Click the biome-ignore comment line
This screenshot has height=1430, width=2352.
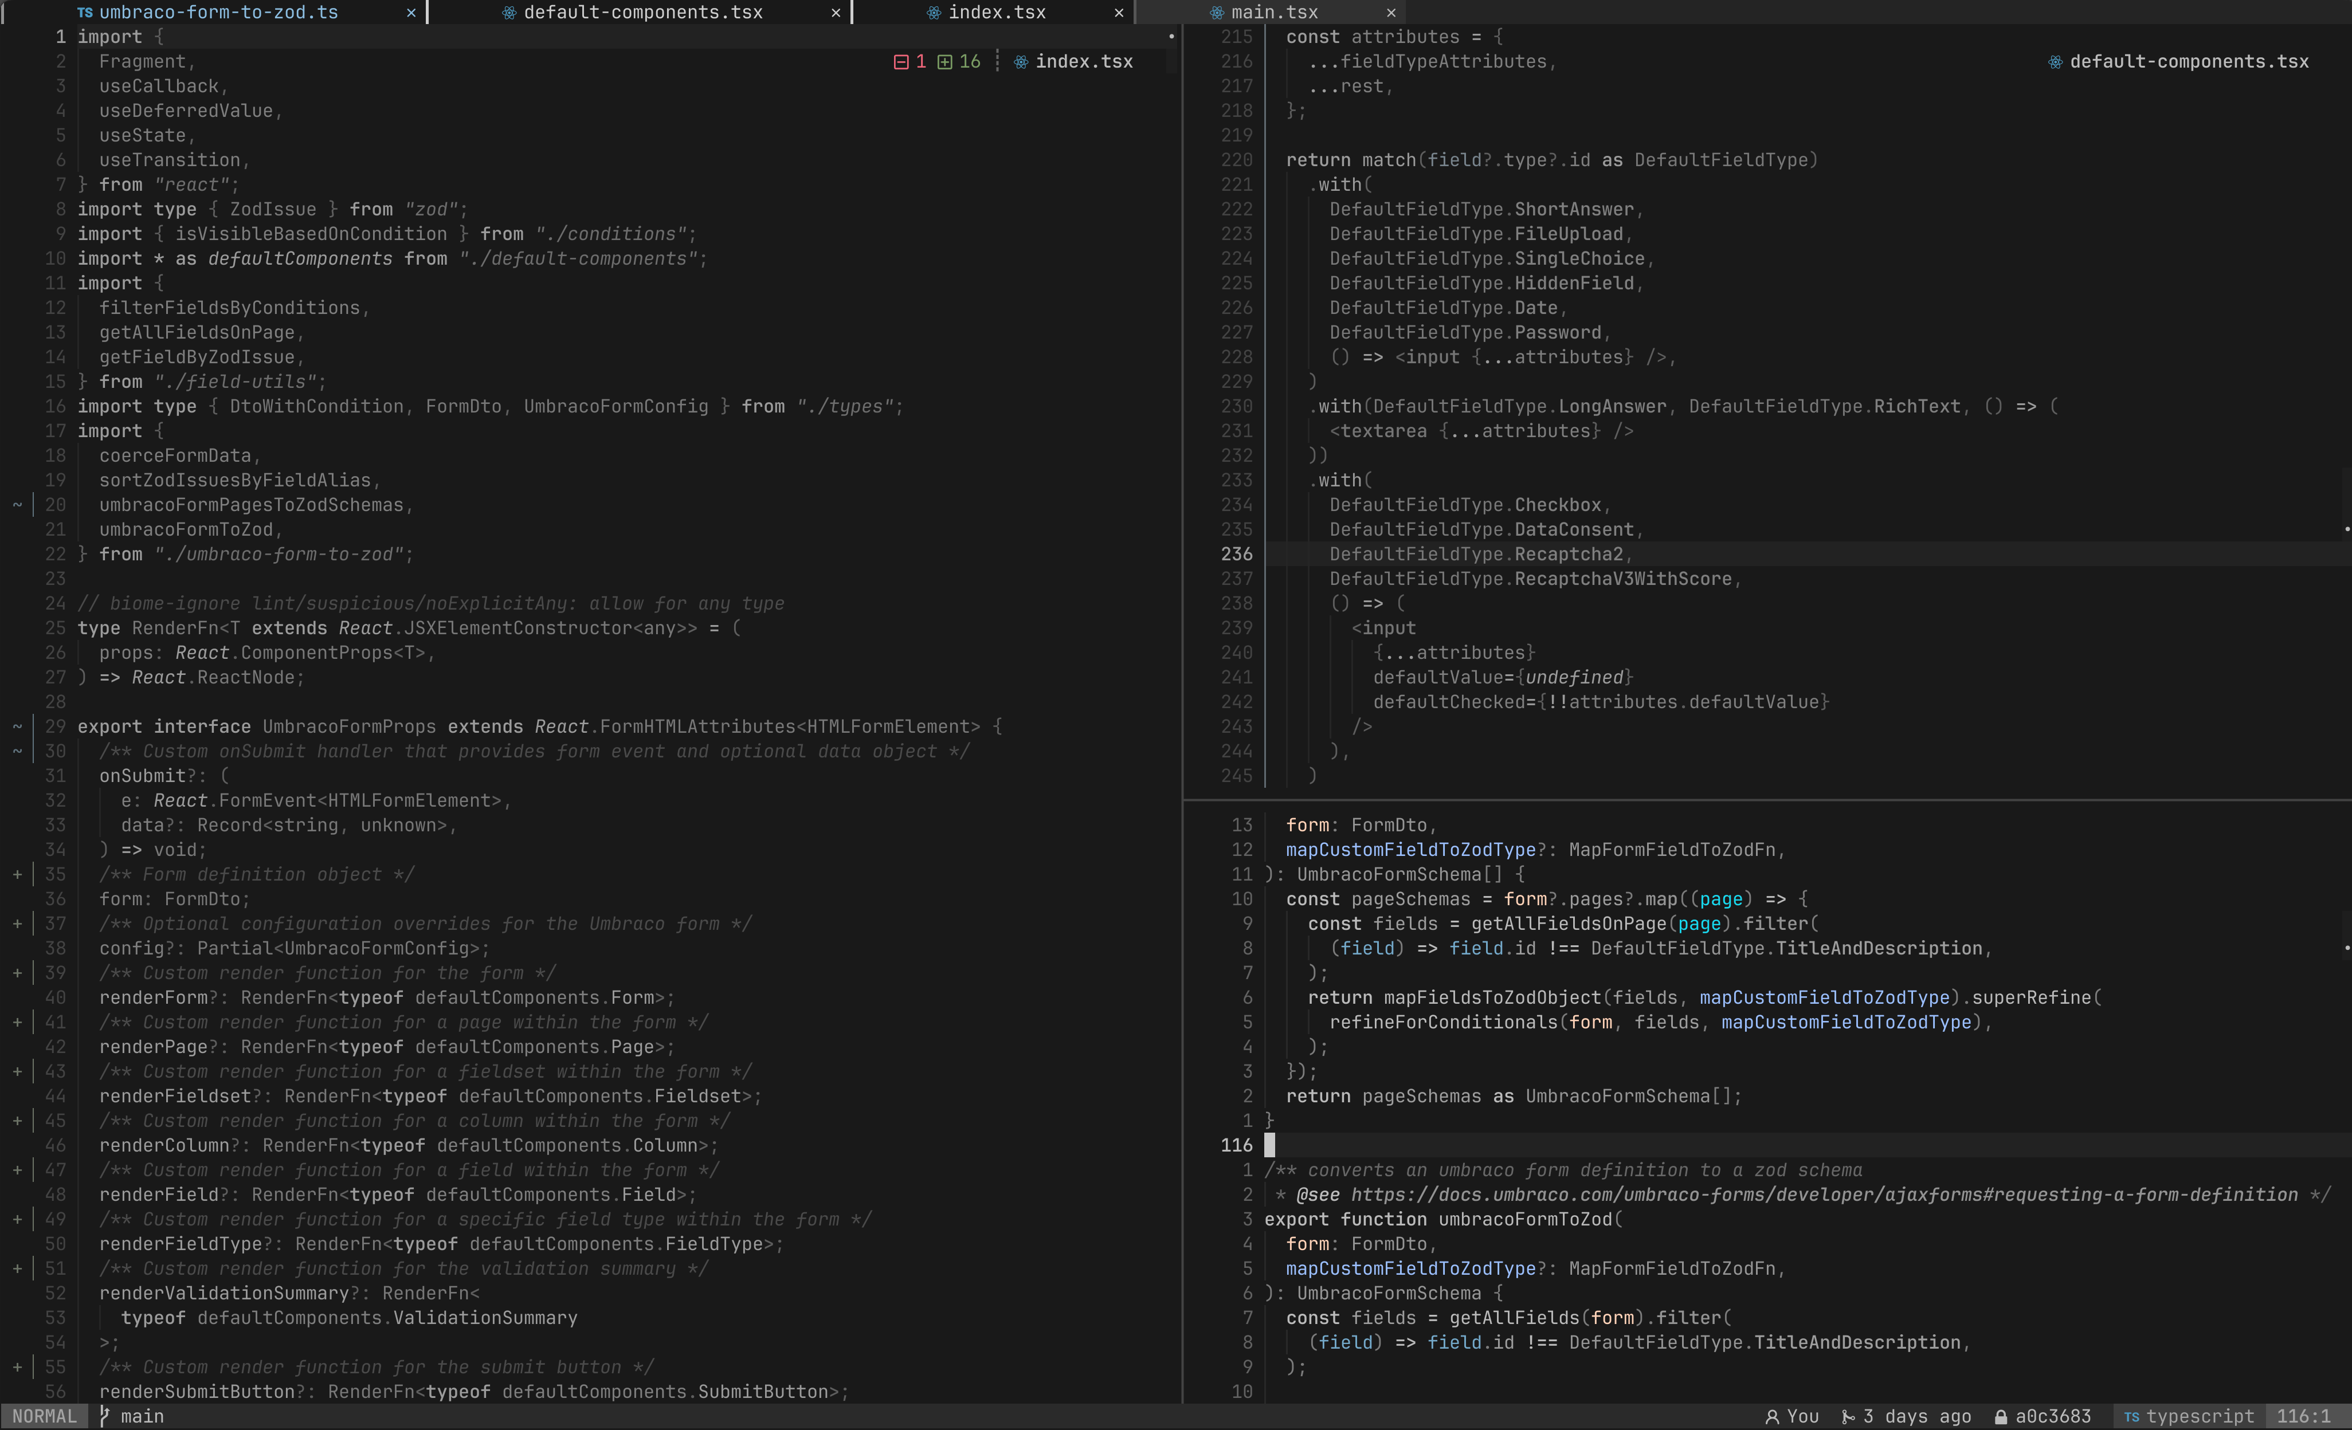pos(430,604)
